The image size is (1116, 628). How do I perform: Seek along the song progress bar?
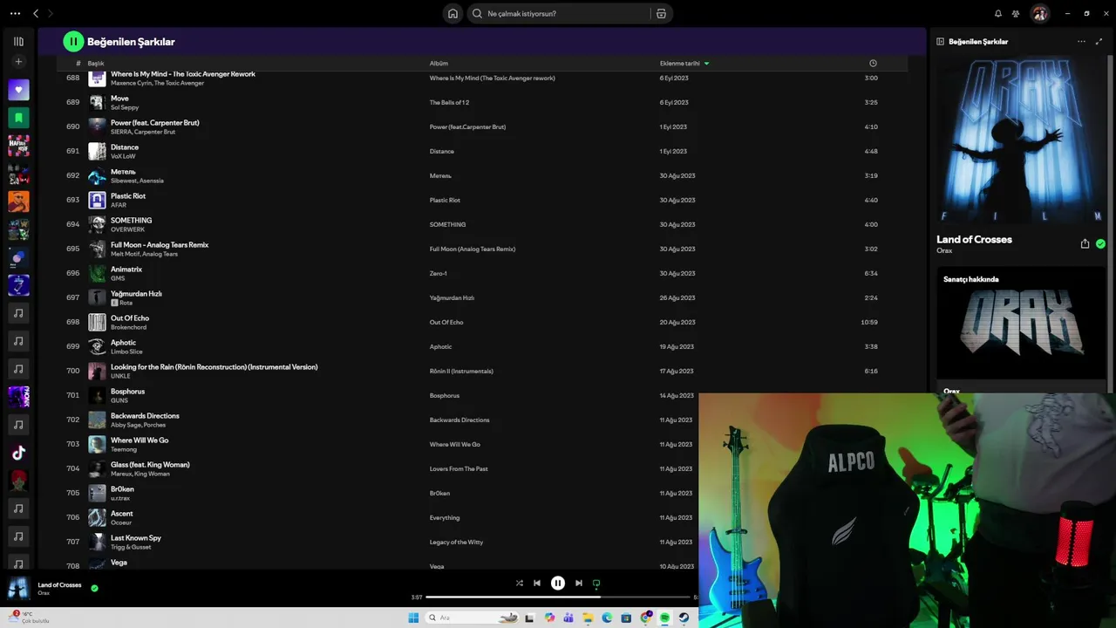point(558,597)
